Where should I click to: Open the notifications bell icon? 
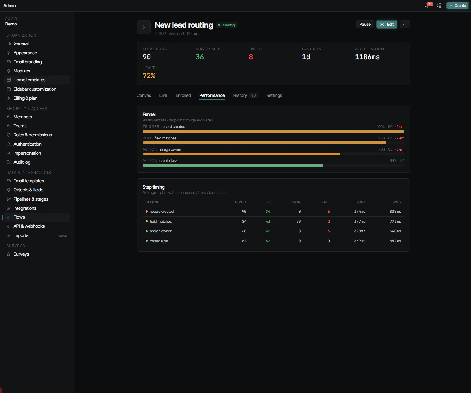pos(428,6)
